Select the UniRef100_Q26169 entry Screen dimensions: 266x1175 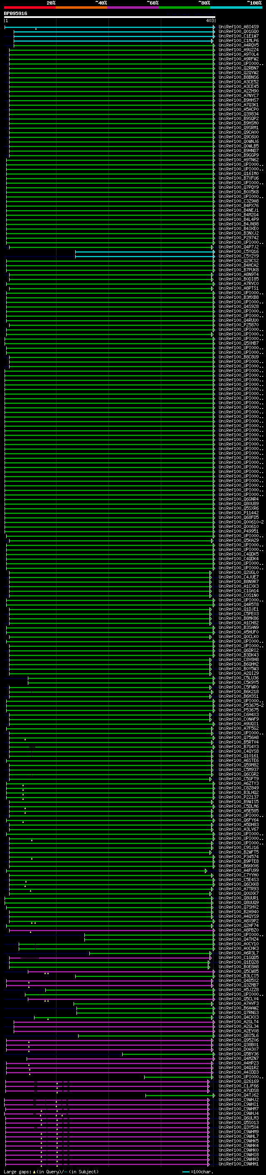click(239, 1081)
